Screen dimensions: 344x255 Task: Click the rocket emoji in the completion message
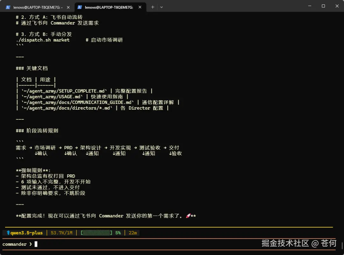pos(188,216)
